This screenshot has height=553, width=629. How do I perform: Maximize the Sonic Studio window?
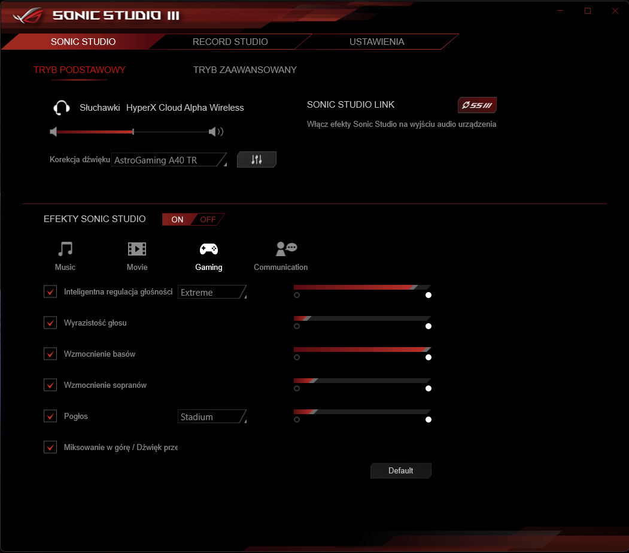588,11
